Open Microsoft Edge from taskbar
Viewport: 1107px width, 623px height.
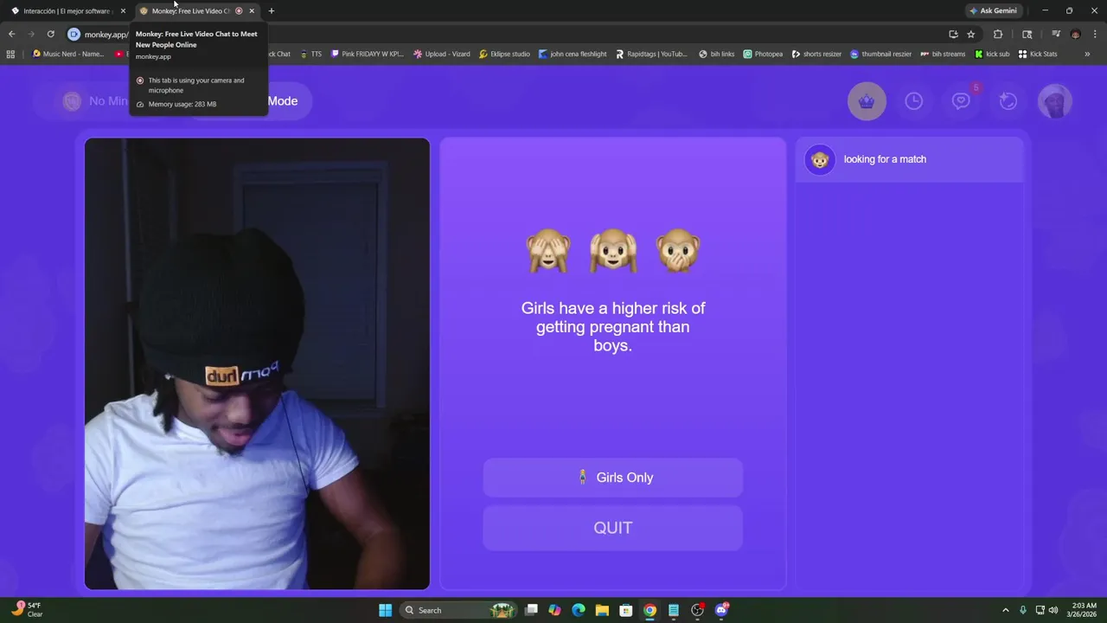pos(579,610)
